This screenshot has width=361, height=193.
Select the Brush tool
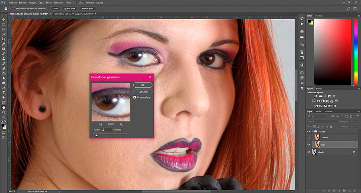coord(3,54)
